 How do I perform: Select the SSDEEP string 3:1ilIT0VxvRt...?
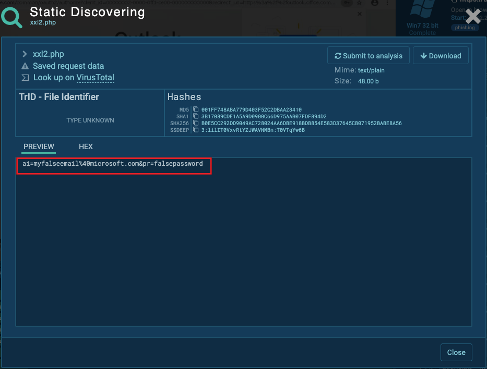coord(253,130)
